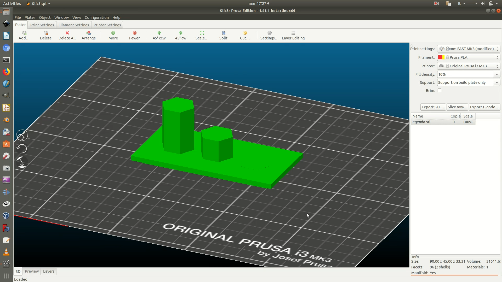Click Fewer to remove a copy

pos(134,35)
